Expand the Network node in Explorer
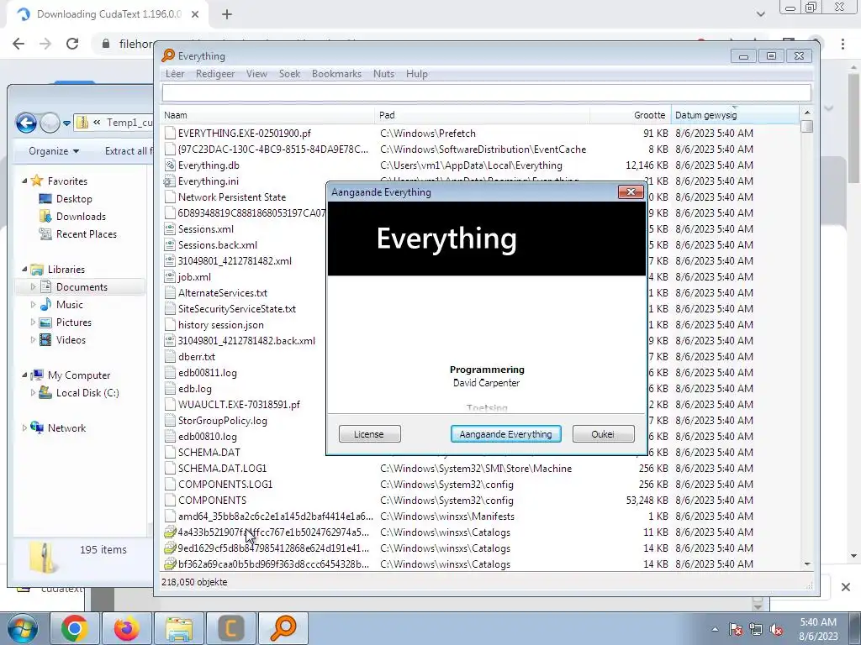 [24, 427]
